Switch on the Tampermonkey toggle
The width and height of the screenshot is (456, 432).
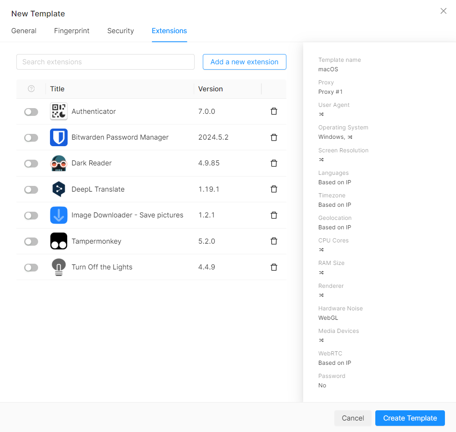pyautogui.click(x=31, y=242)
